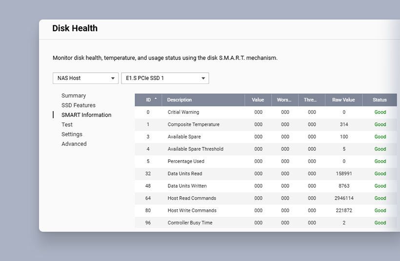
Task: Sort table by the ID column arrow
Action: click(156, 99)
